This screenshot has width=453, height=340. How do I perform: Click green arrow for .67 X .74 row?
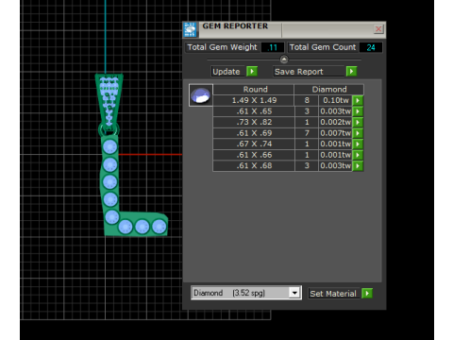tap(358, 144)
